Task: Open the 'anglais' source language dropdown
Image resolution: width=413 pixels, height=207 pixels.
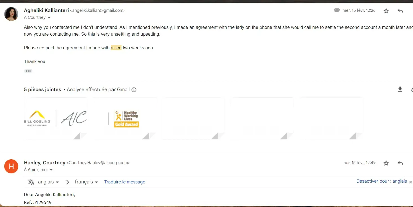Action: [x=48, y=182]
